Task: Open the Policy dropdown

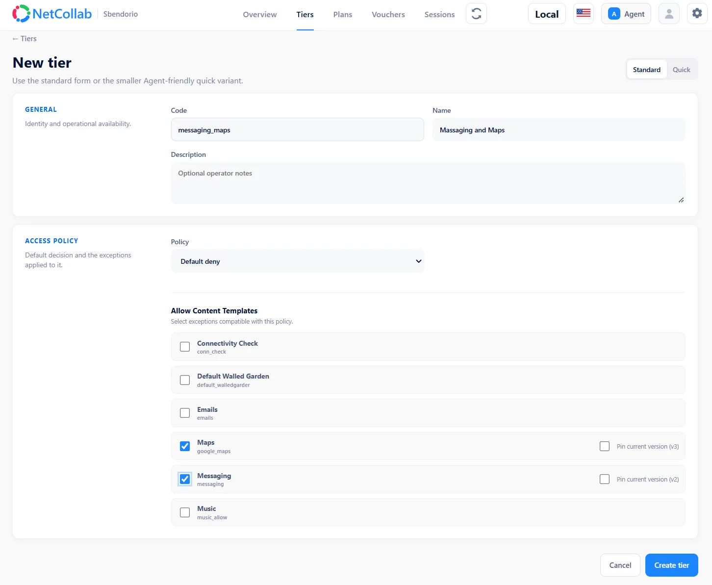Action: [298, 261]
